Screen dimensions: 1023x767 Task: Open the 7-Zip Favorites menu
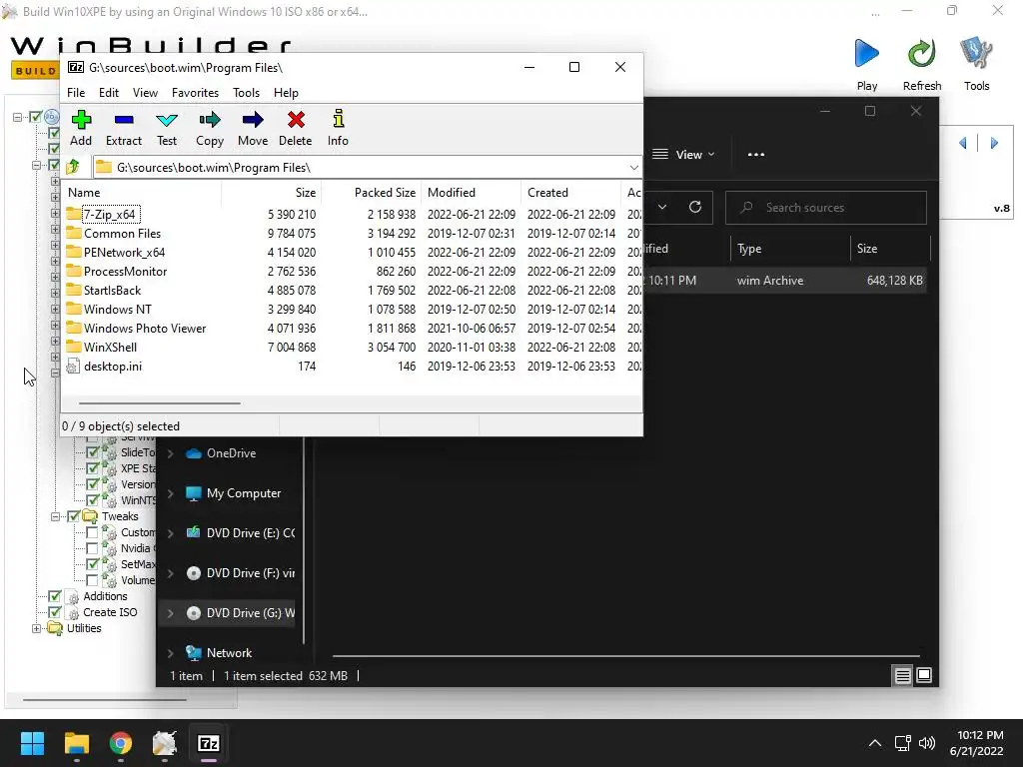click(x=195, y=93)
